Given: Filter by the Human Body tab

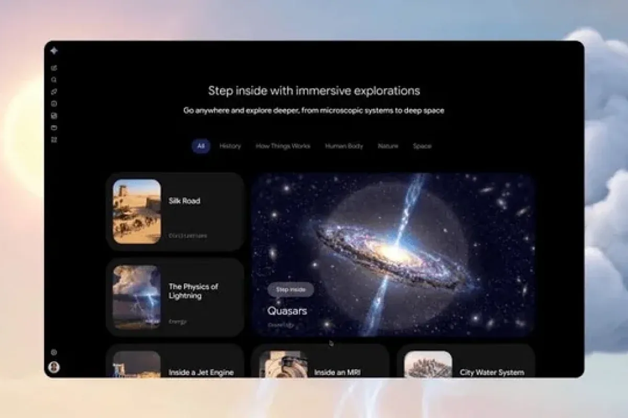Looking at the screenshot, I should click(344, 146).
